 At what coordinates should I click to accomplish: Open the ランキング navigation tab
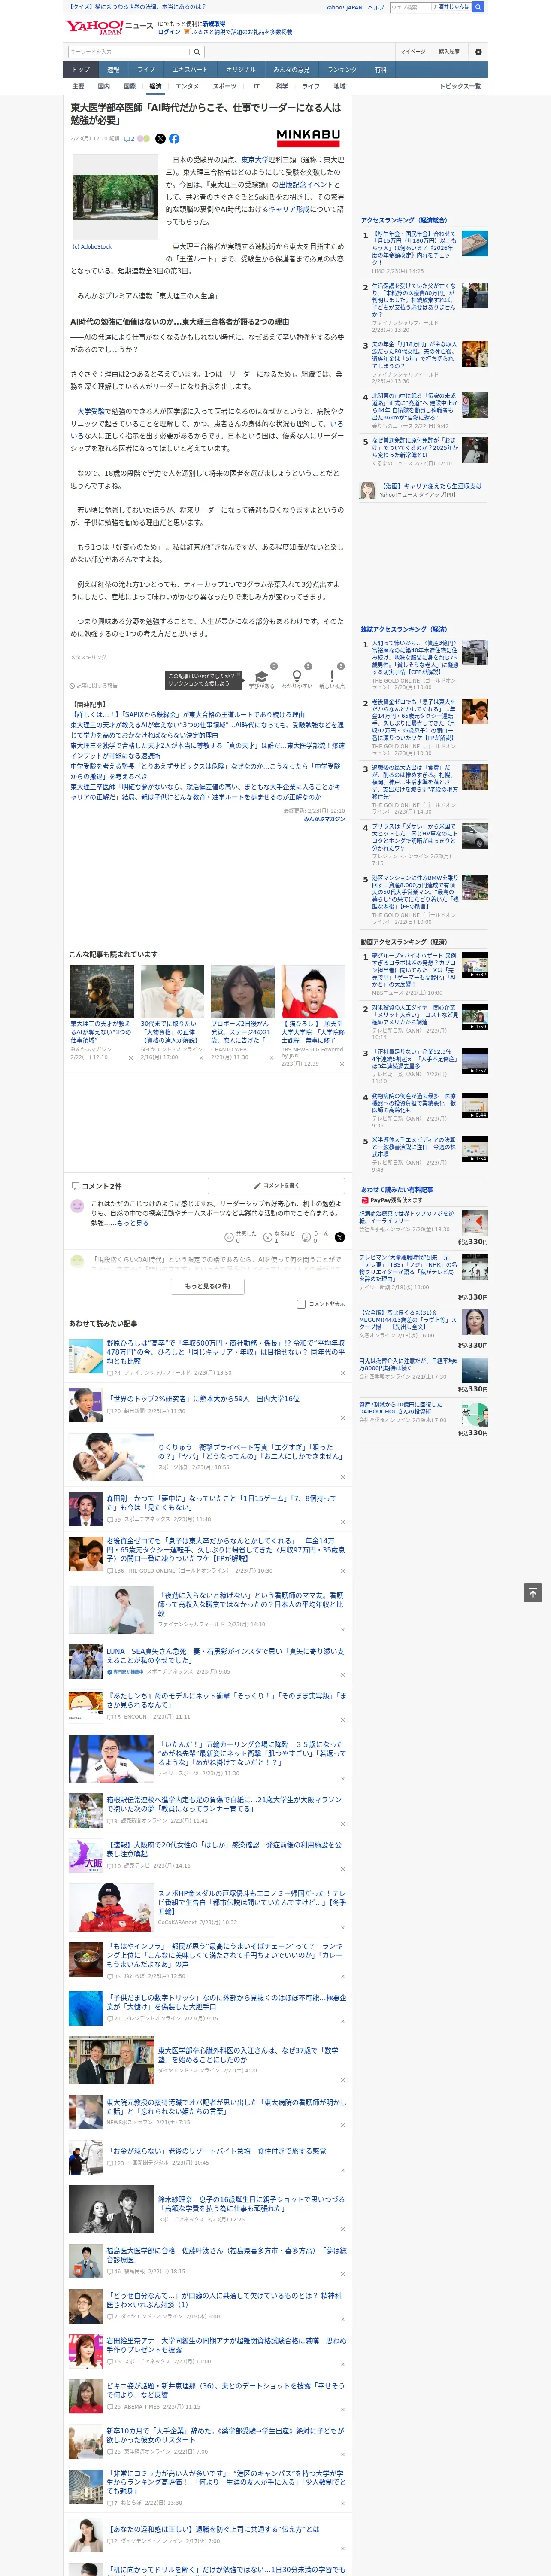coord(342,70)
